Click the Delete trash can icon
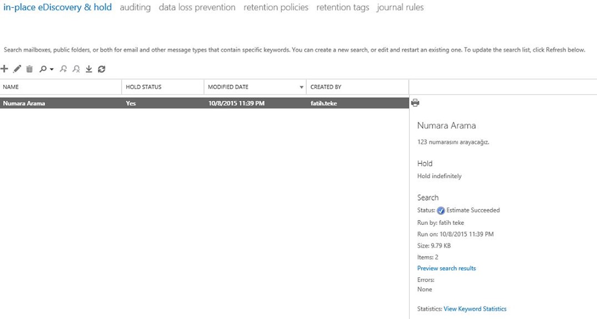 (29, 69)
